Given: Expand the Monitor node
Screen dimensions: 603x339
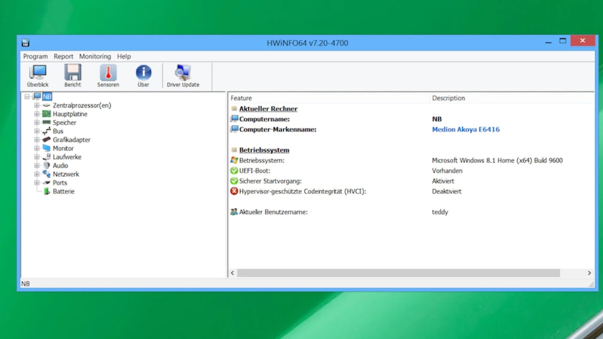Looking at the screenshot, I should [37, 148].
